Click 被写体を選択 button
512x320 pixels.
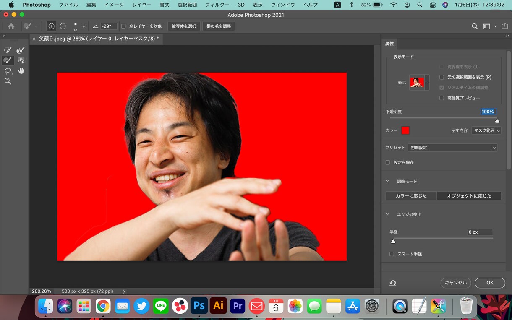[184, 26]
